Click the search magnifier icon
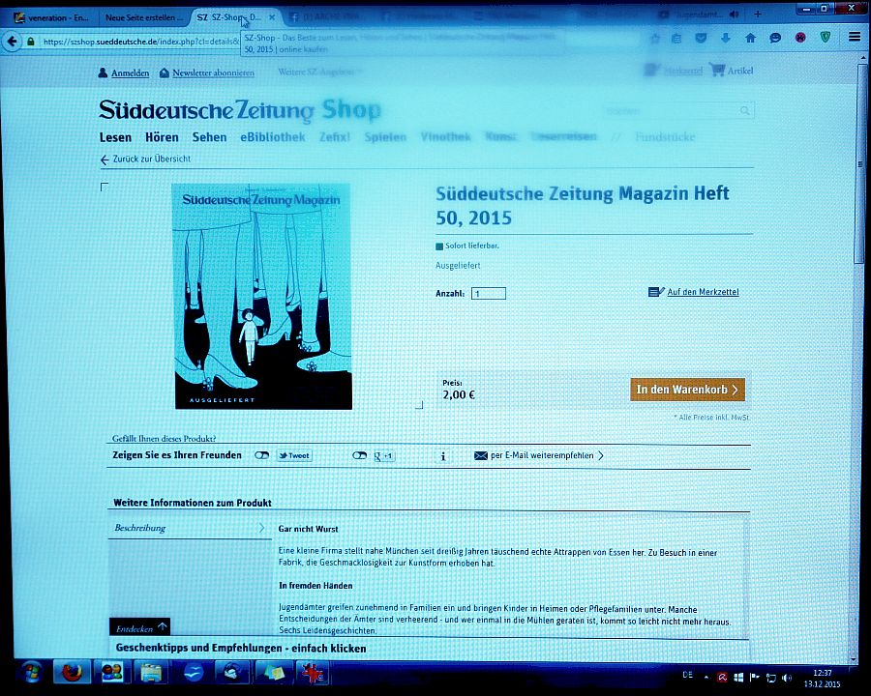The image size is (871, 696). pyautogui.click(x=745, y=111)
